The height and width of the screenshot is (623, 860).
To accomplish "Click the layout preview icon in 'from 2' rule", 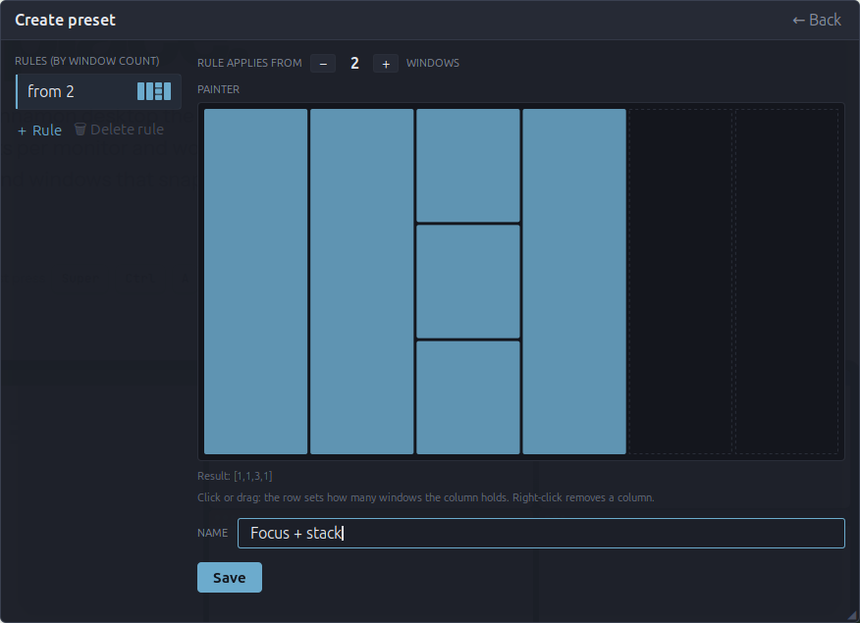I will pos(154,91).
